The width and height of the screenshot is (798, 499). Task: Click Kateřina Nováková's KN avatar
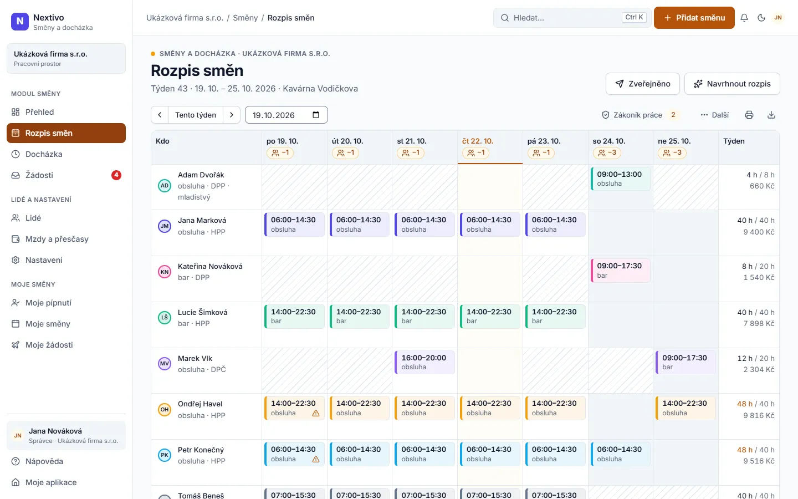click(x=165, y=272)
